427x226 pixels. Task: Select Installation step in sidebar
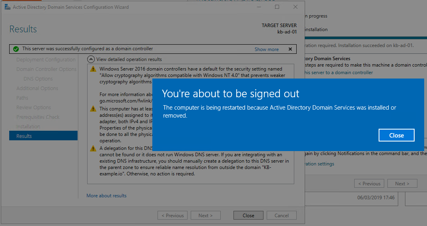pyautogui.click(x=28, y=127)
